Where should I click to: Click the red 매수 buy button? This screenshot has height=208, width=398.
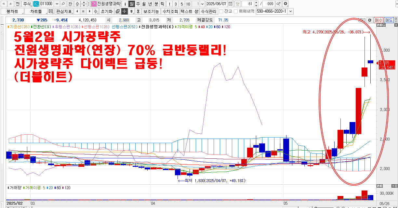tap(378, 20)
